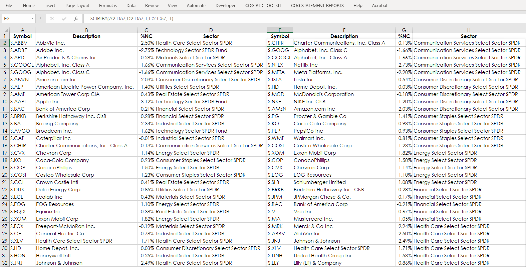Screen dimensions: 526x267
Task: Click Crown Castle Intl cell
Action: click(x=86, y=182)
